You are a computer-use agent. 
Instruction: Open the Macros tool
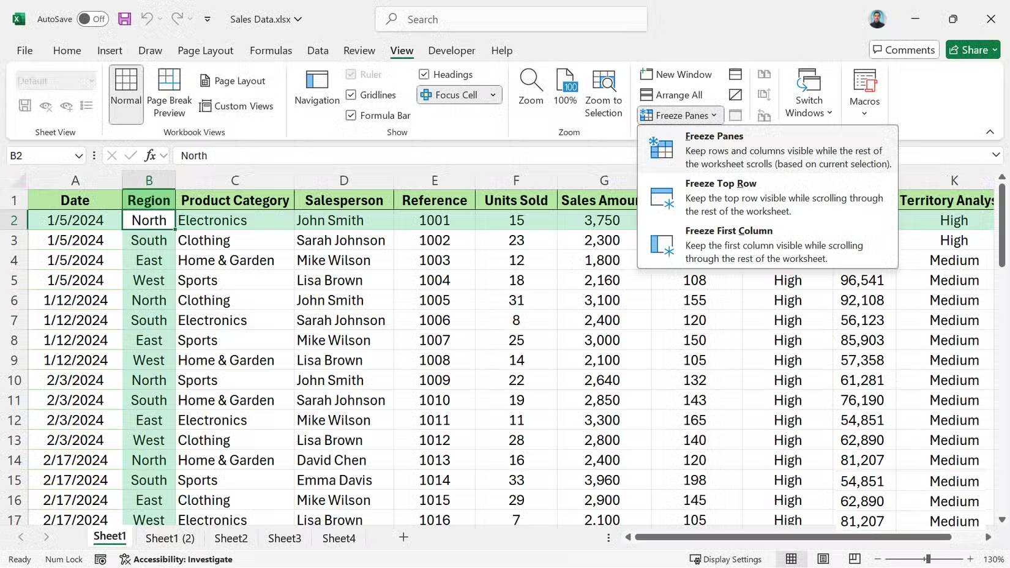click(x=864, y=91)
